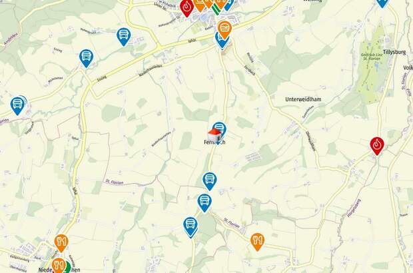The height and width of the screenshot is (273, 413).
Task: Select the bus stop marker near Enzing road
Action: click(86, 59)
